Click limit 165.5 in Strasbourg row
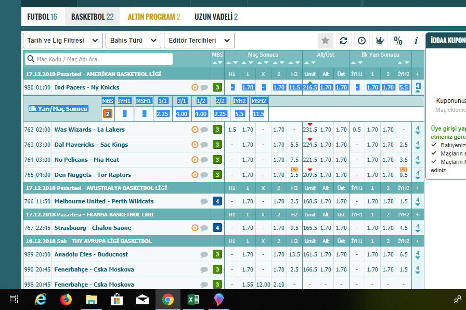The image size is (466, 310). click(310, 228)
